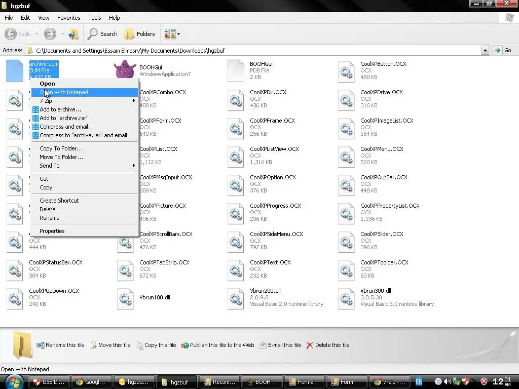This screenshot has width=519, height=389.
Task: Select the Vbrun300.dll file icon
Action: [x=346, y=299]
